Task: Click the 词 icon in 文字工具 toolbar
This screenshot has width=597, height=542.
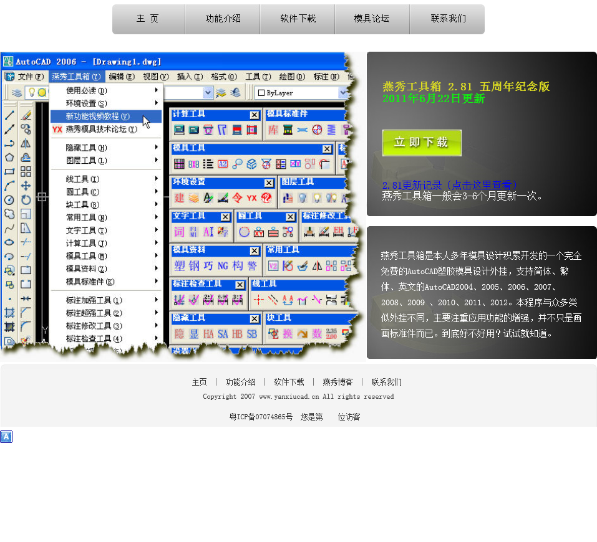Action: point(179,232)
